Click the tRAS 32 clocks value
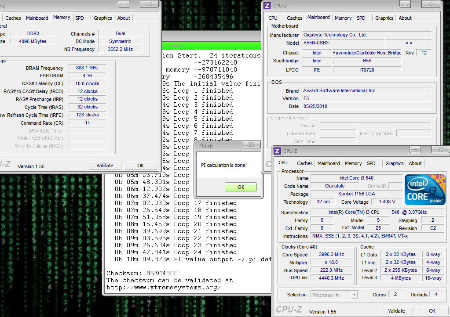Image resolution: width=450 pixels, height=317 pixels. (87, 107)
